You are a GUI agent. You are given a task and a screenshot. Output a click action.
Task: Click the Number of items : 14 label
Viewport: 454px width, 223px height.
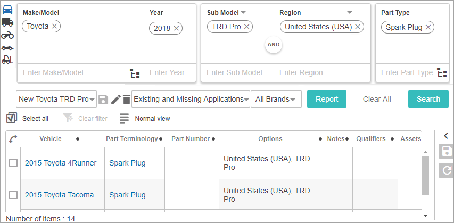[x=40, y=219]
